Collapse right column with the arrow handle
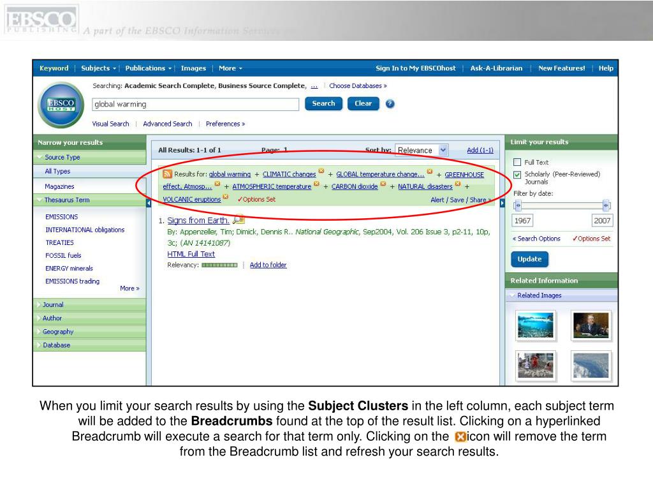Screen dimensions: 653x490 tap(503, 203)
